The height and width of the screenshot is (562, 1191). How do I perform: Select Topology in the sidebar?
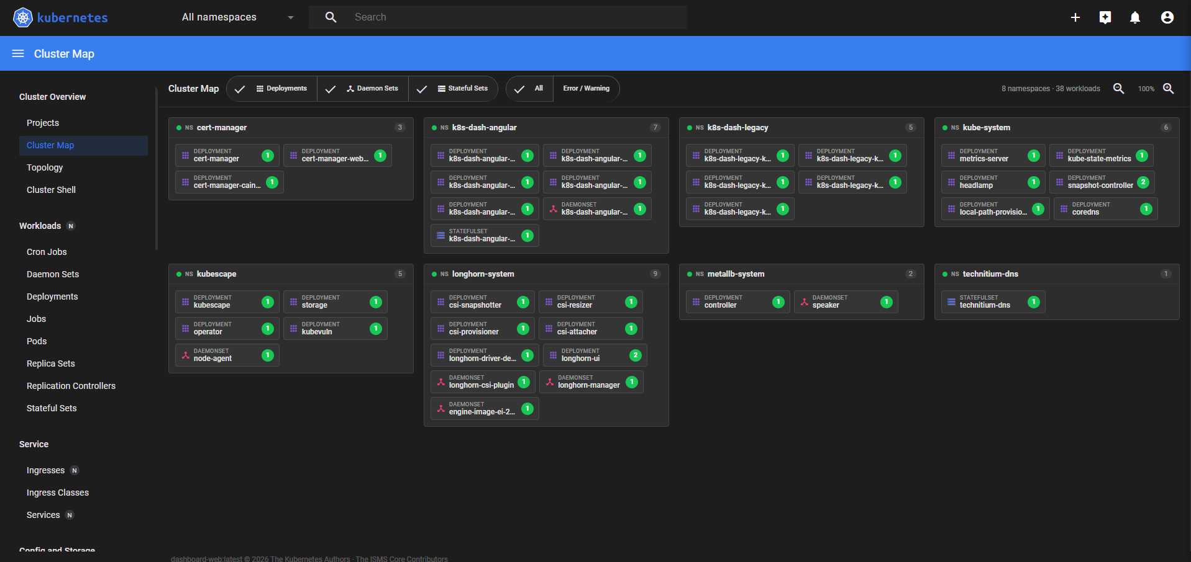coord(45,167)
